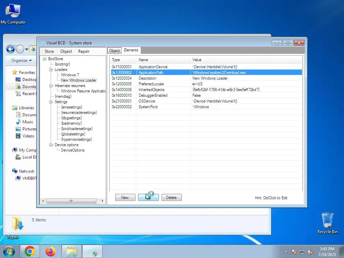Open the Store menu
344x258 pixels.
pos(49,51)
